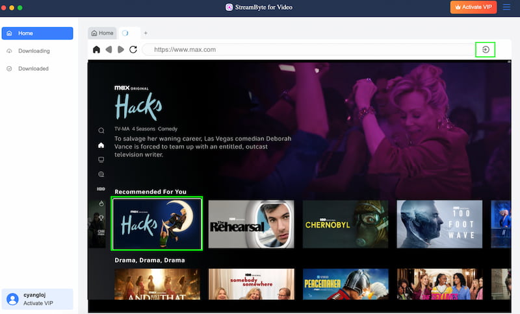Open the 100 Foot Wave thumbnail
This screenshot has height=314, width=520.
(439, 224)
